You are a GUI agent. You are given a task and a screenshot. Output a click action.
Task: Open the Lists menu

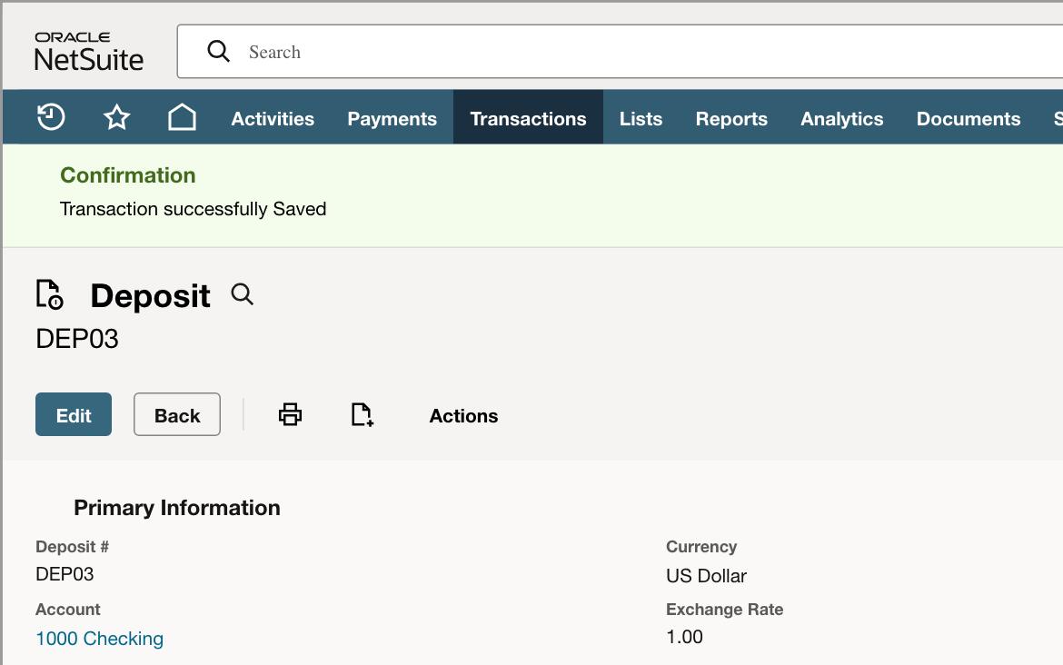coord(641,117)
